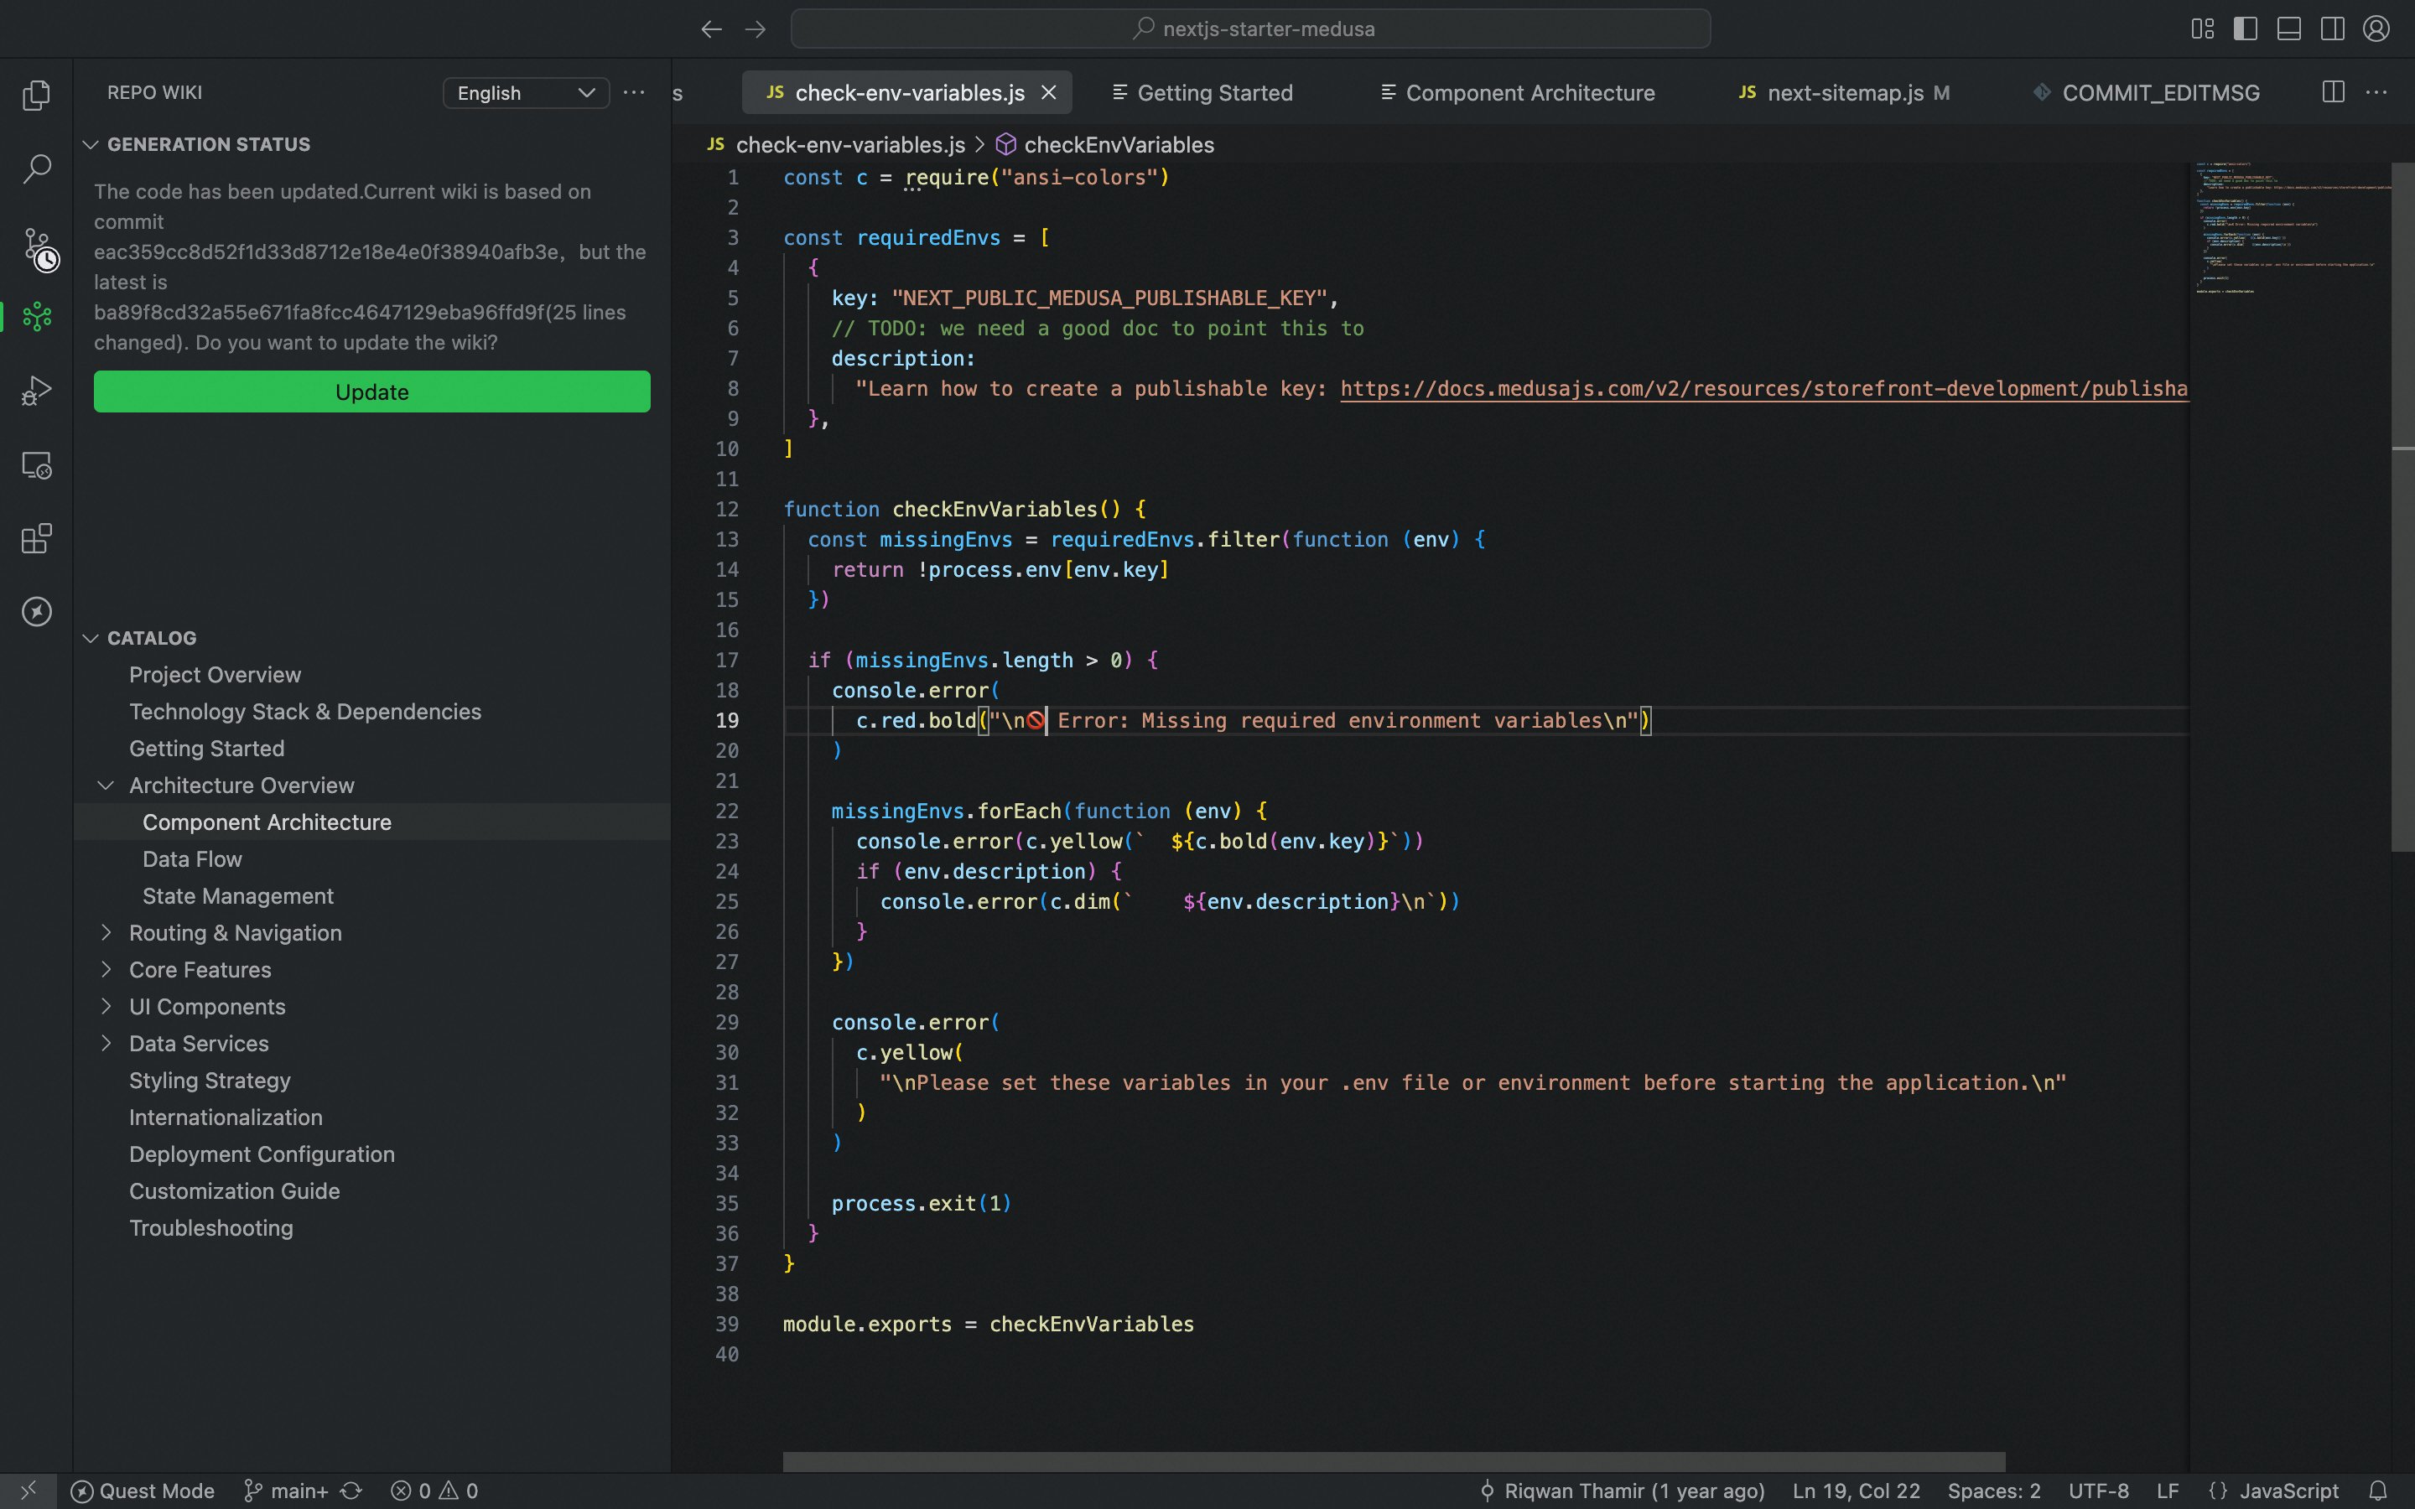Open Remote Explorer view icon
Image resolution: width=2415 pixels, height=1509 pixels.
[x=37, y=465]
